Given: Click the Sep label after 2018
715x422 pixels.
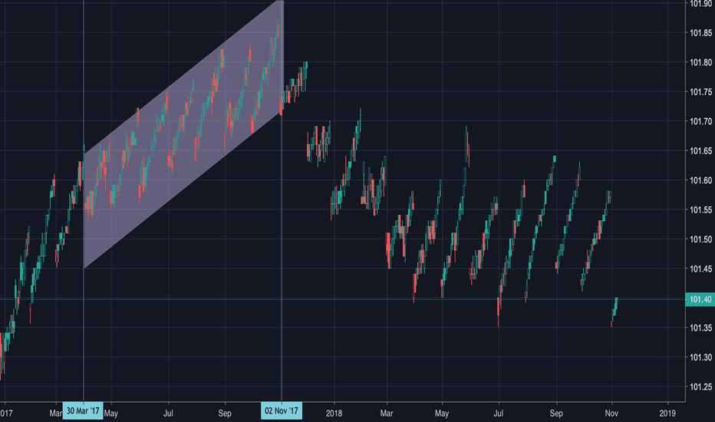Looking at the screenshot, I should [556, 414].
